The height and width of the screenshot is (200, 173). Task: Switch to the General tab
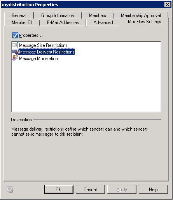tap(19, 16)
